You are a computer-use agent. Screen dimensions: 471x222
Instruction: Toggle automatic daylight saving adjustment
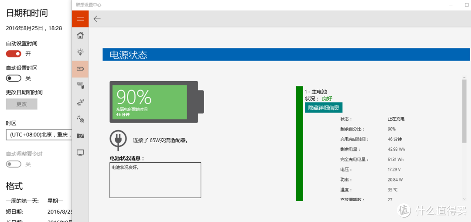point(14,164)
